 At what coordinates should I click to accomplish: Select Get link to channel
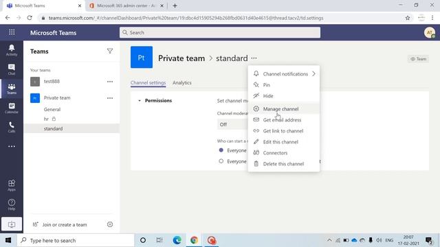coord(284,131)
